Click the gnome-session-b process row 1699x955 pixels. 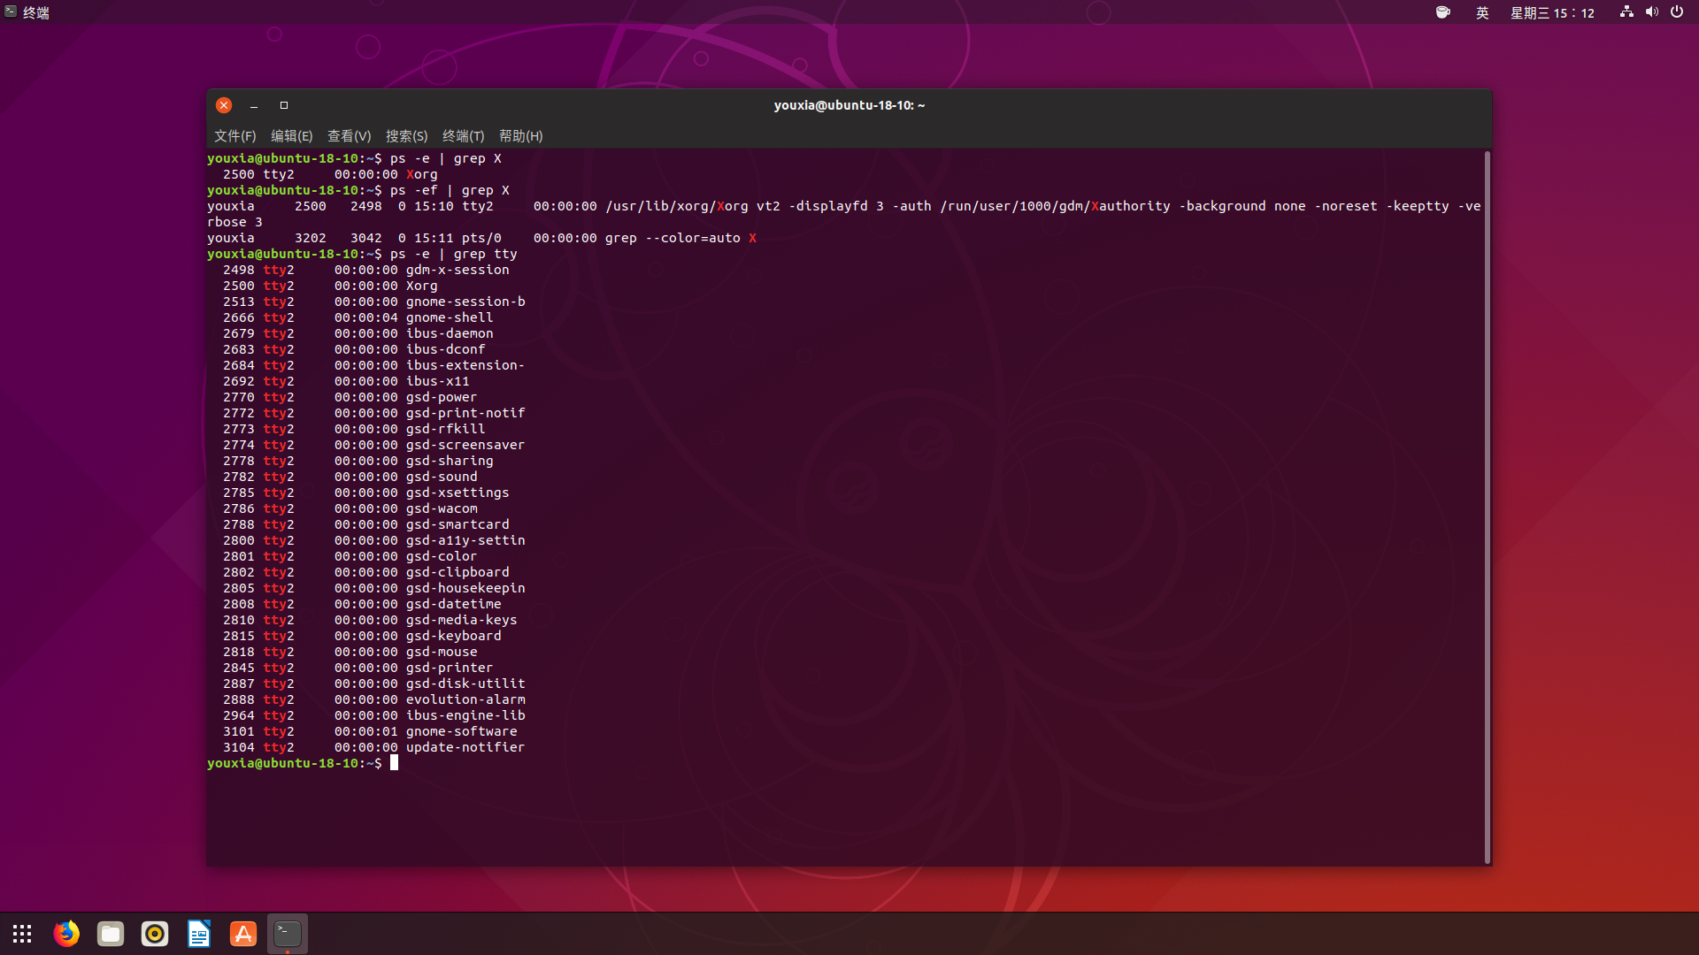tap(374, 302)
